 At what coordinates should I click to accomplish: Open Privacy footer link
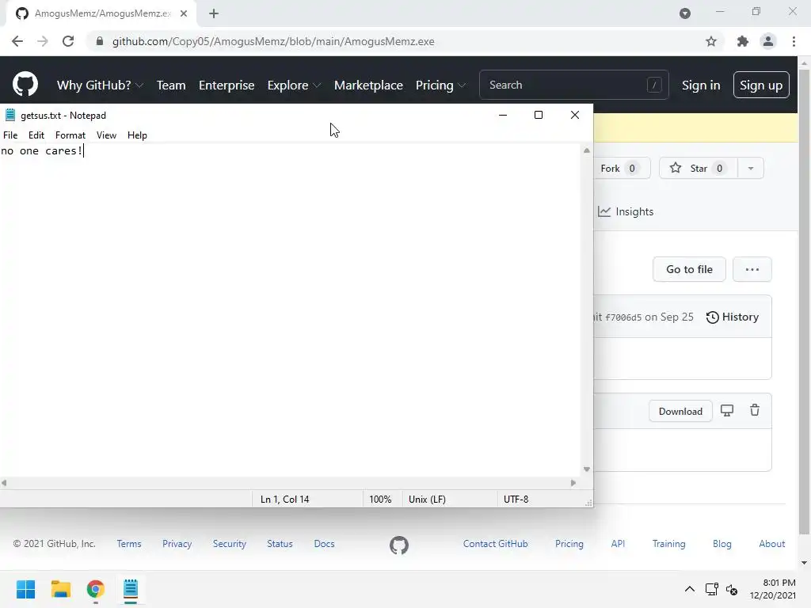pos(177,544)
